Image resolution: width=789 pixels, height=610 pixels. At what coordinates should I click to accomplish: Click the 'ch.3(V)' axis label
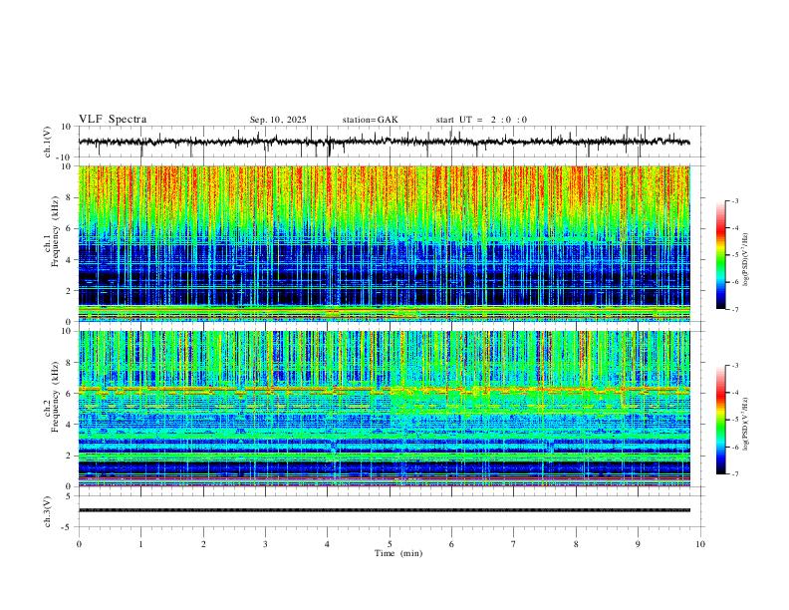47,512
